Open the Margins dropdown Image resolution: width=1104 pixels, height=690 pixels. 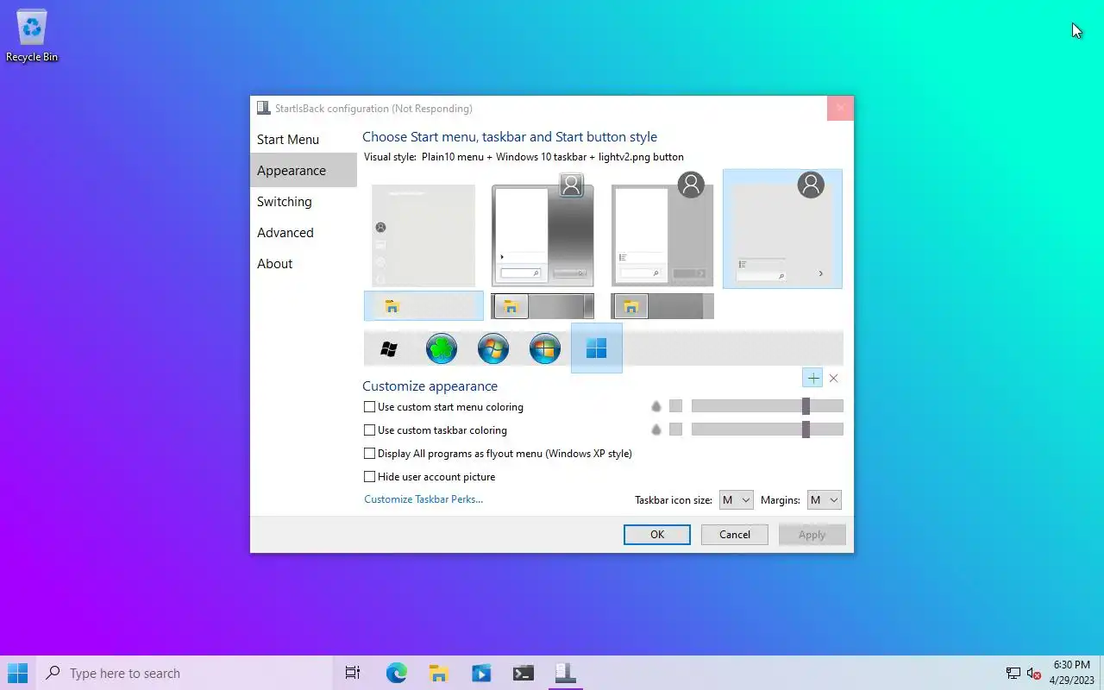pyautogui.click(x=824, y=500)
